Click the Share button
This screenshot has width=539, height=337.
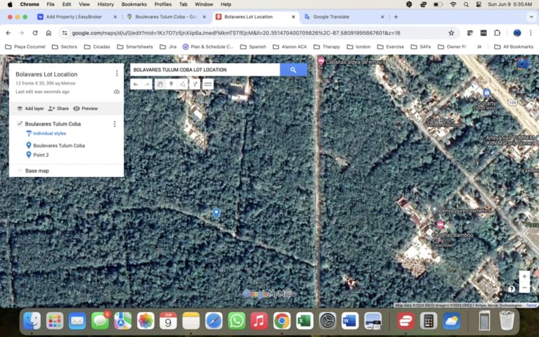click(59, 109)
